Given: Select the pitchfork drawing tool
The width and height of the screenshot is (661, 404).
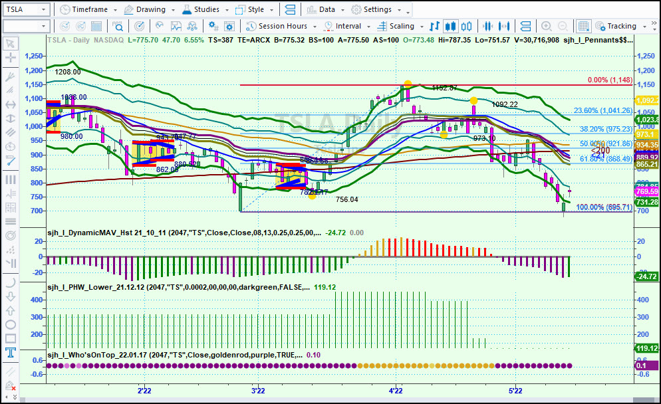Looking at the screenshot, I should pos(11,76).
